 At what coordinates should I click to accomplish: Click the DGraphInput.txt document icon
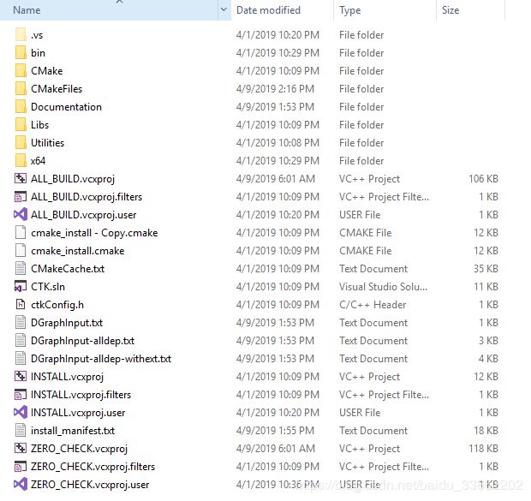pyautogui.click(x=21, y=323)
